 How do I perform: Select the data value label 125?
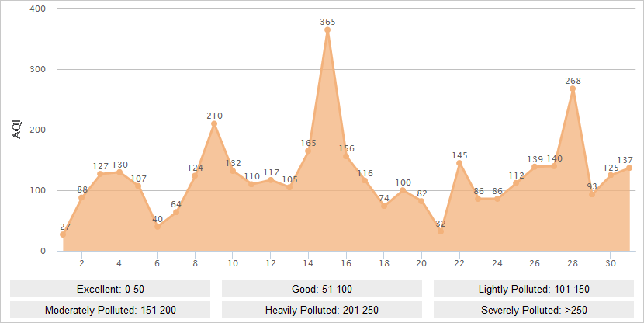pyautogui.click(x=611, y=168)
